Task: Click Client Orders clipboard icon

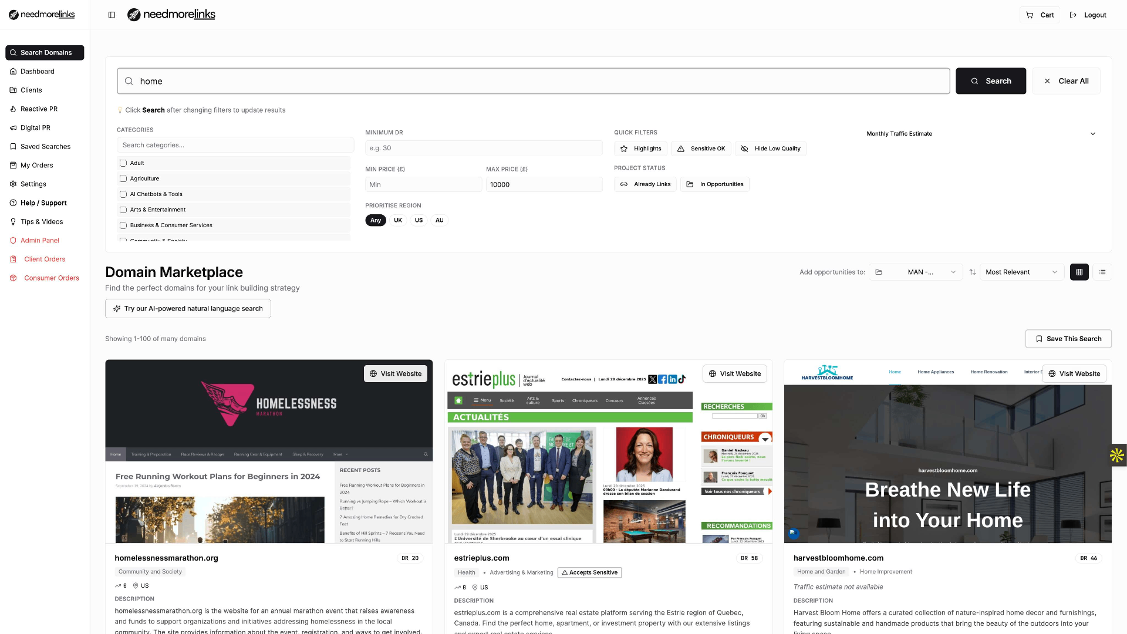Action: (13, 259)
